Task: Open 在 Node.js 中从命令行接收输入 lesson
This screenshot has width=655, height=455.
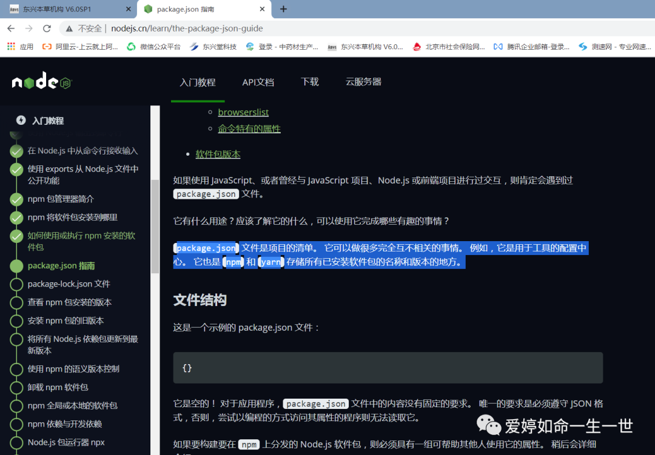Action: 82,151
